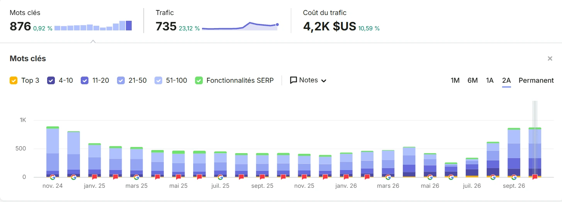Open red flag note at janv. 25
This screenshot has width=562, height=202.
point(95,177)
